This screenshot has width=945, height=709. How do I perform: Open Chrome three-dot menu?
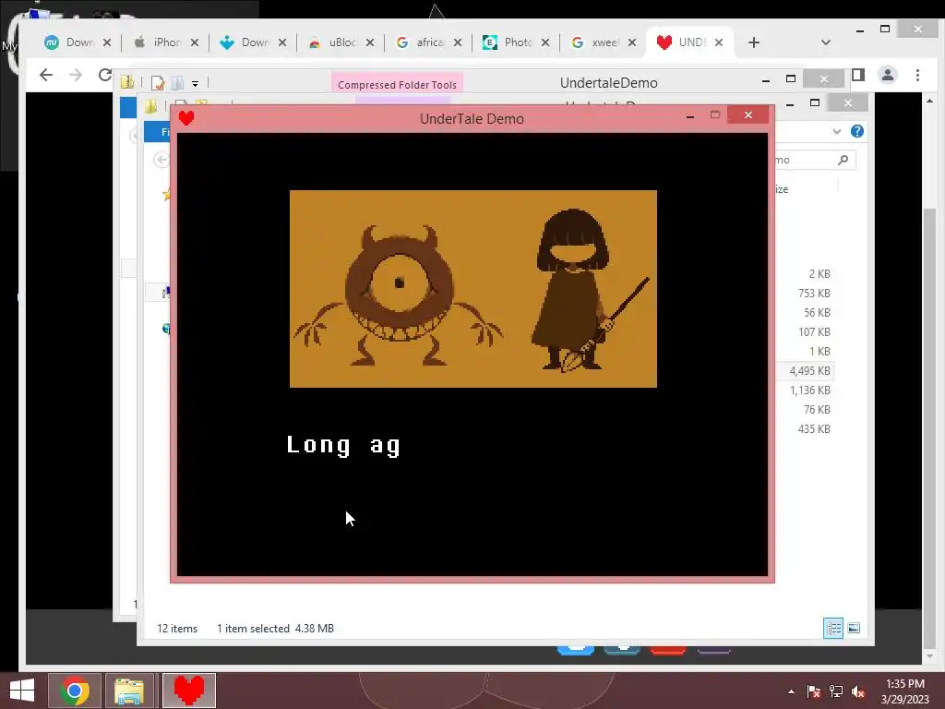click(917, 75)
